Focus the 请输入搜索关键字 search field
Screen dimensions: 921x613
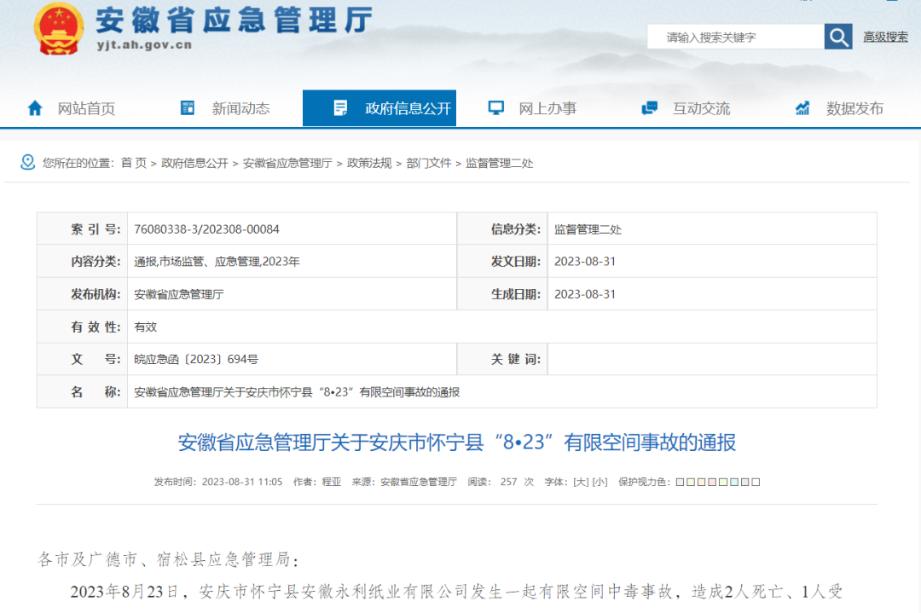click(x=735, y=38)
